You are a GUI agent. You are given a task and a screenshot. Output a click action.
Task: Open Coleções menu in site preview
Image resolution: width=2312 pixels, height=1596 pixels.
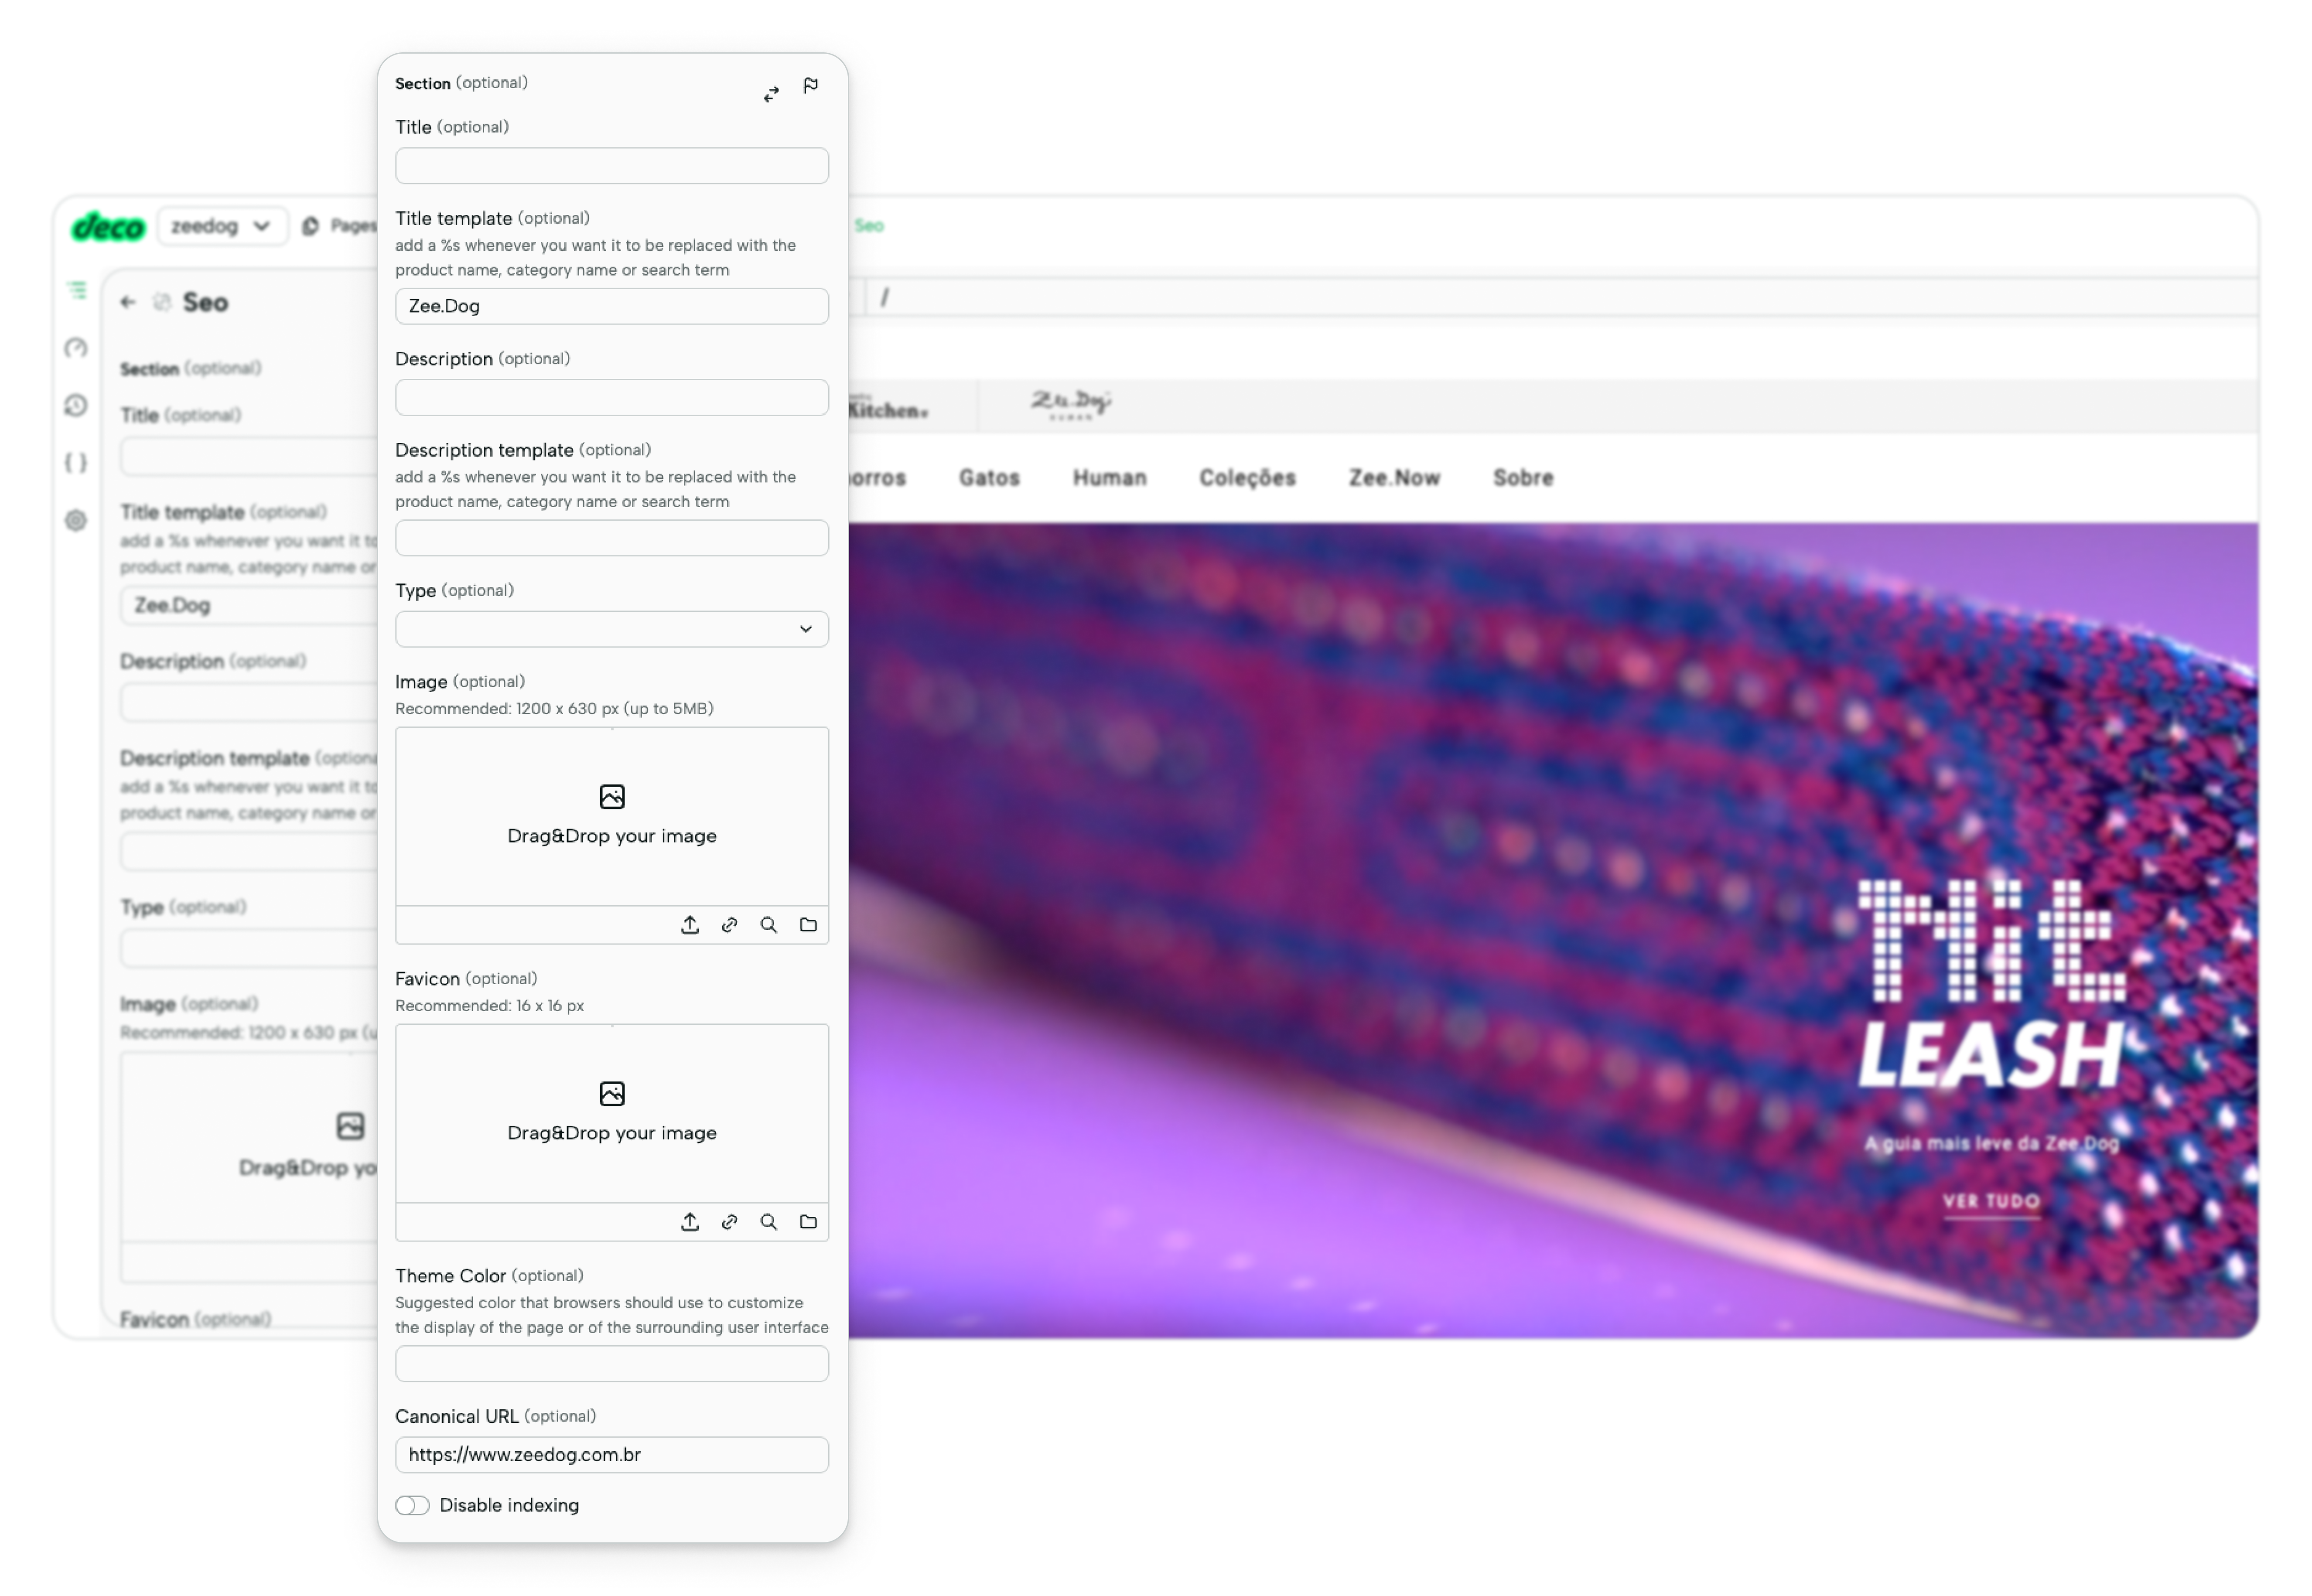click(x=1247, y=478)
